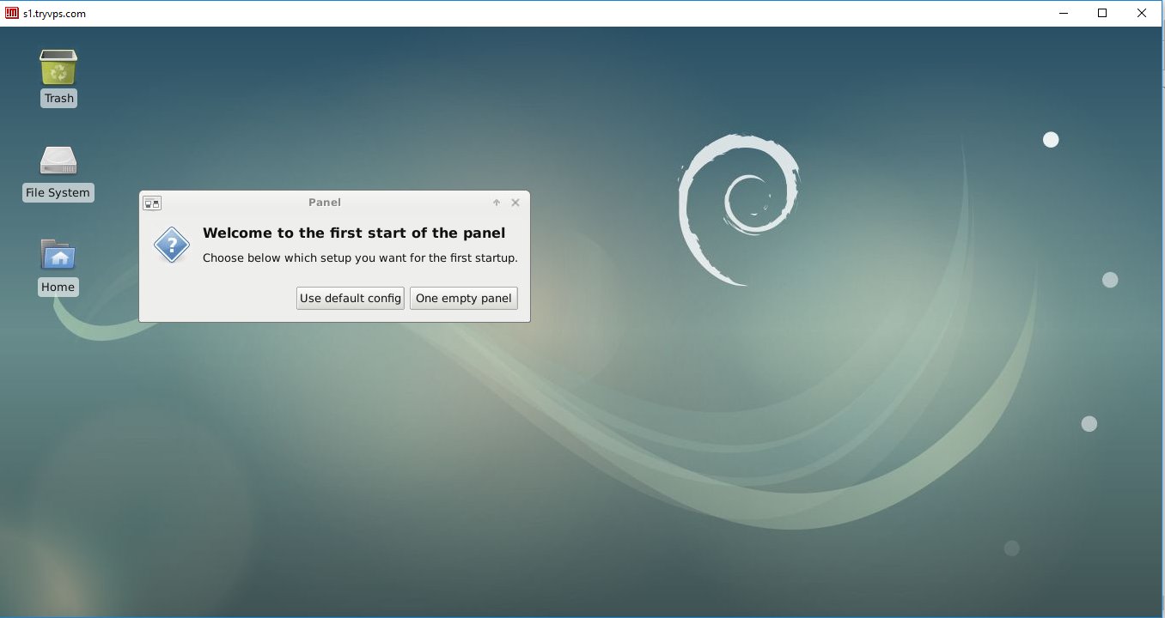Viewport: 1165px width, 618px height.
Task: Close the s1.tryvps.com remote window
Action: 1143,13
